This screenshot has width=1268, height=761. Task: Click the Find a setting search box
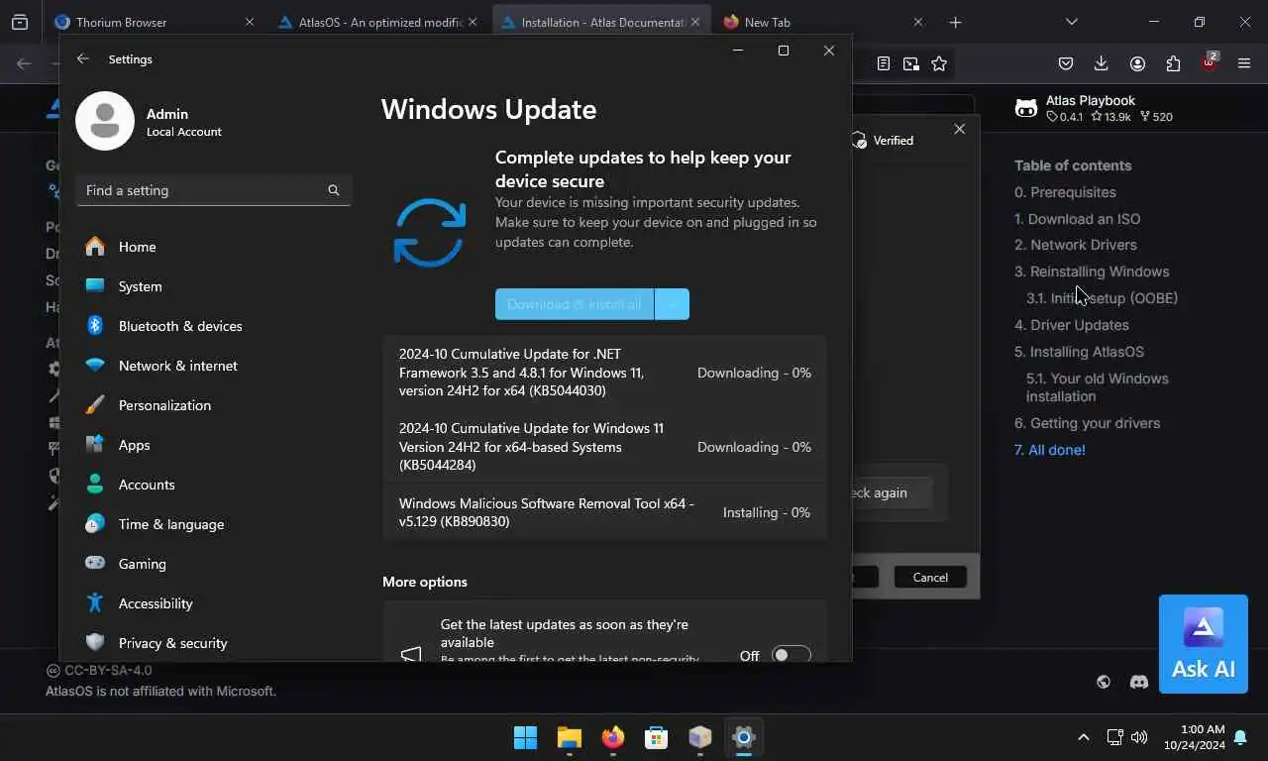214,190
